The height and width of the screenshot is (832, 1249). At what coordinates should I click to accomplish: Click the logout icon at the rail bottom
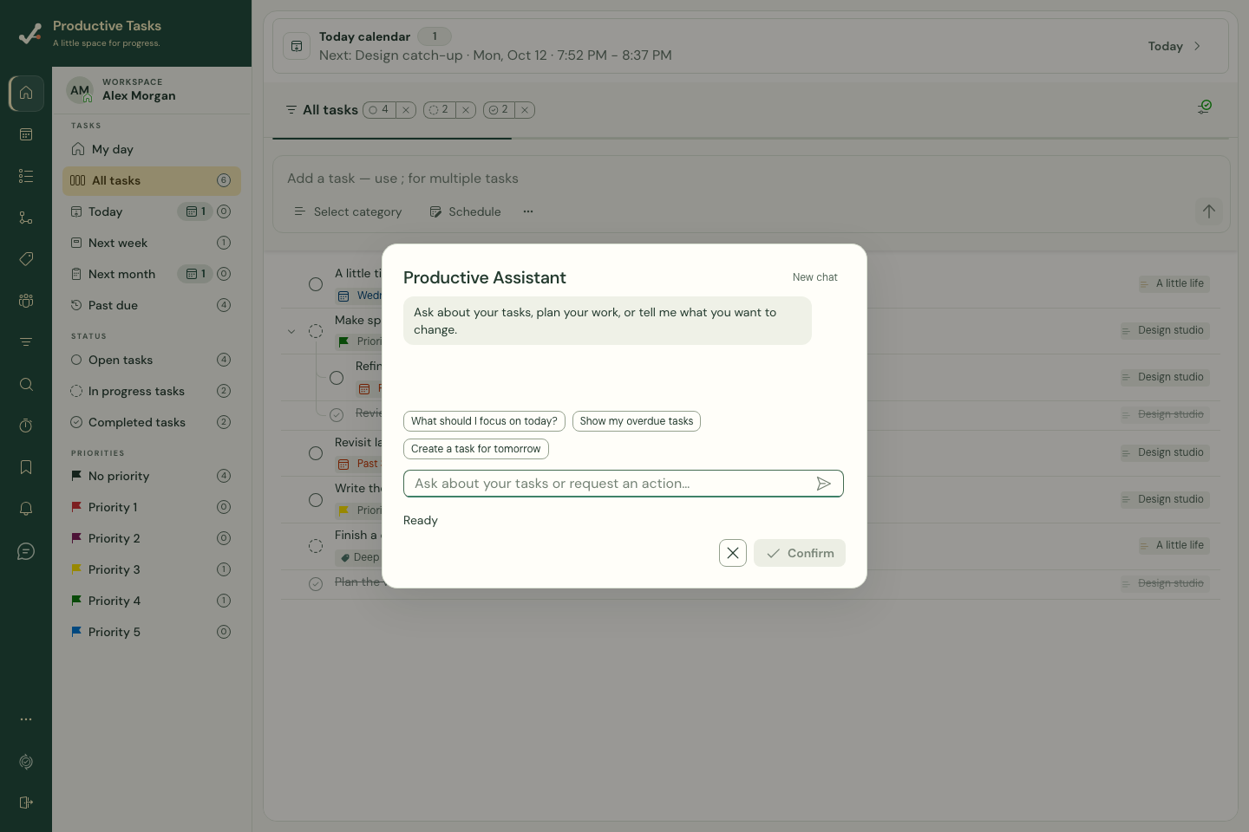coord(26,803)
